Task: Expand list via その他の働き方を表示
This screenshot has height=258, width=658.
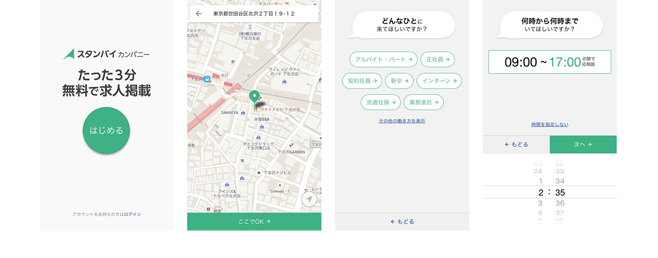Action: [401, 121]
